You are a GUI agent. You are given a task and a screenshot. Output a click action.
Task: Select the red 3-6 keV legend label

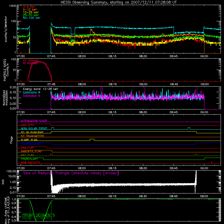pos(29,7)
